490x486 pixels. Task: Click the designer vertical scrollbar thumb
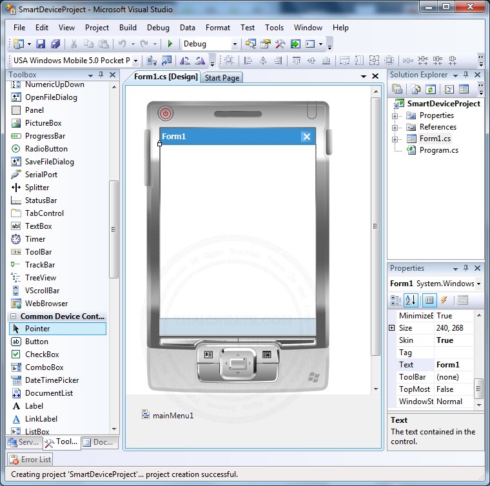[x=375, y=226]
